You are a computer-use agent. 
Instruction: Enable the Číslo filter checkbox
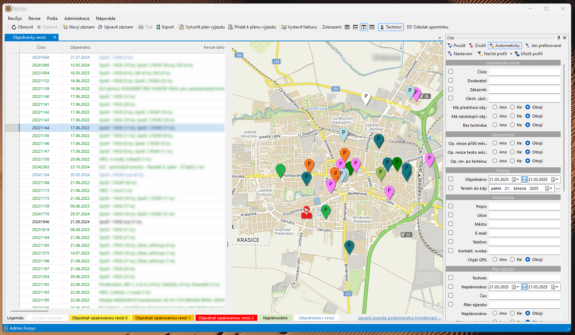(451, 72)
